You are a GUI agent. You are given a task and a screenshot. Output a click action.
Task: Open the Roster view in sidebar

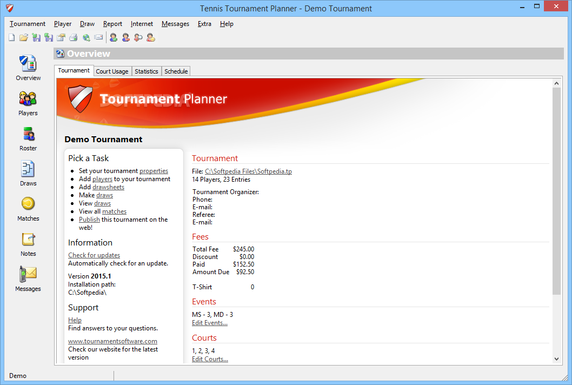28,138
